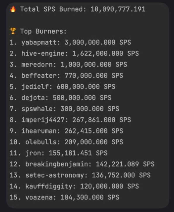Select the Total SPS Burned line
Image resolution: width=174 pixels, height=212 pixels.
pos(77,9)
